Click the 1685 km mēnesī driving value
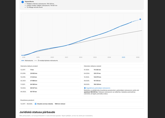The height and width of the screenshot is (118, 165). pyautogui.click(x=60, y=104)
